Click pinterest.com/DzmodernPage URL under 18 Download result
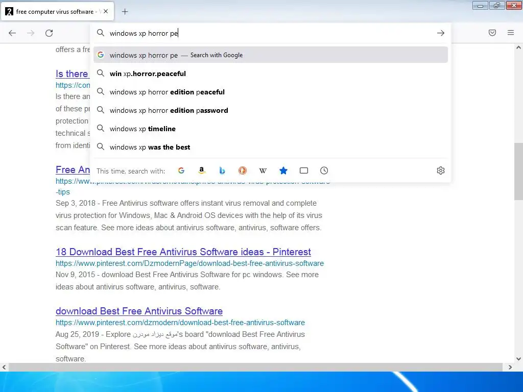523x392 pixels. 189,263
